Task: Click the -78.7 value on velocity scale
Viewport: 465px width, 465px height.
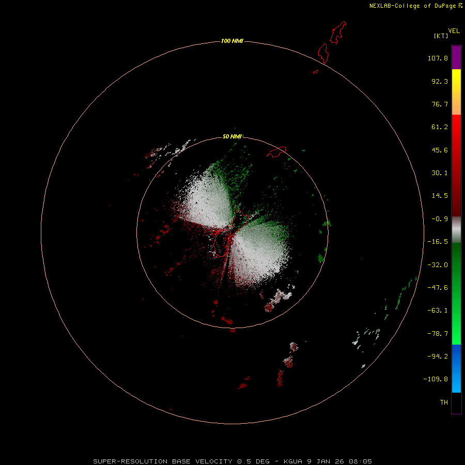Action: point(438,334)
